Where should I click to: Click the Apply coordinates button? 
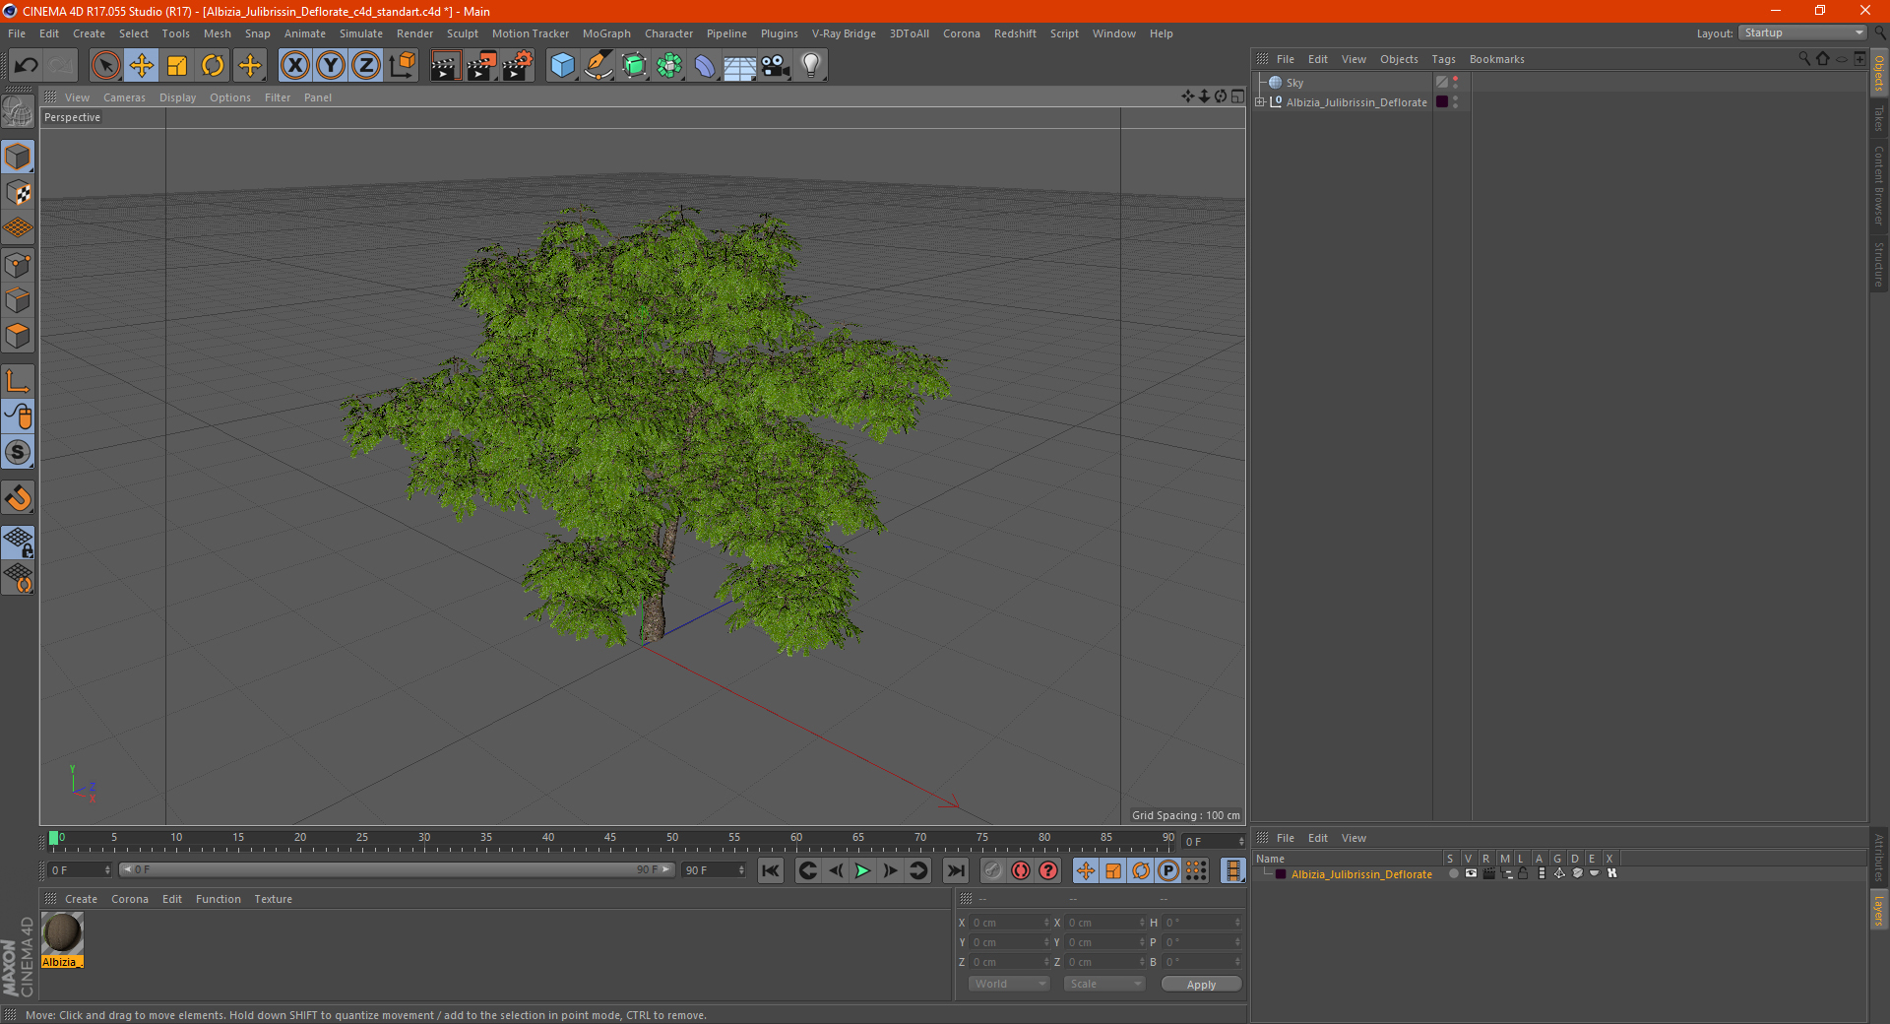point(1201,985)
